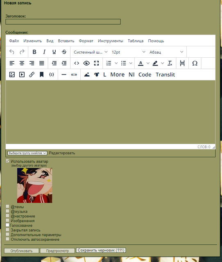
Task: Justify the text
Action: 42,63
